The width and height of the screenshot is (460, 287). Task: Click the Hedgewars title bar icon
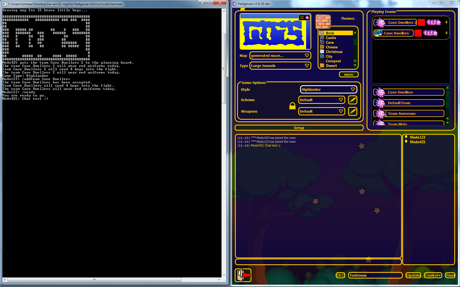234,4
